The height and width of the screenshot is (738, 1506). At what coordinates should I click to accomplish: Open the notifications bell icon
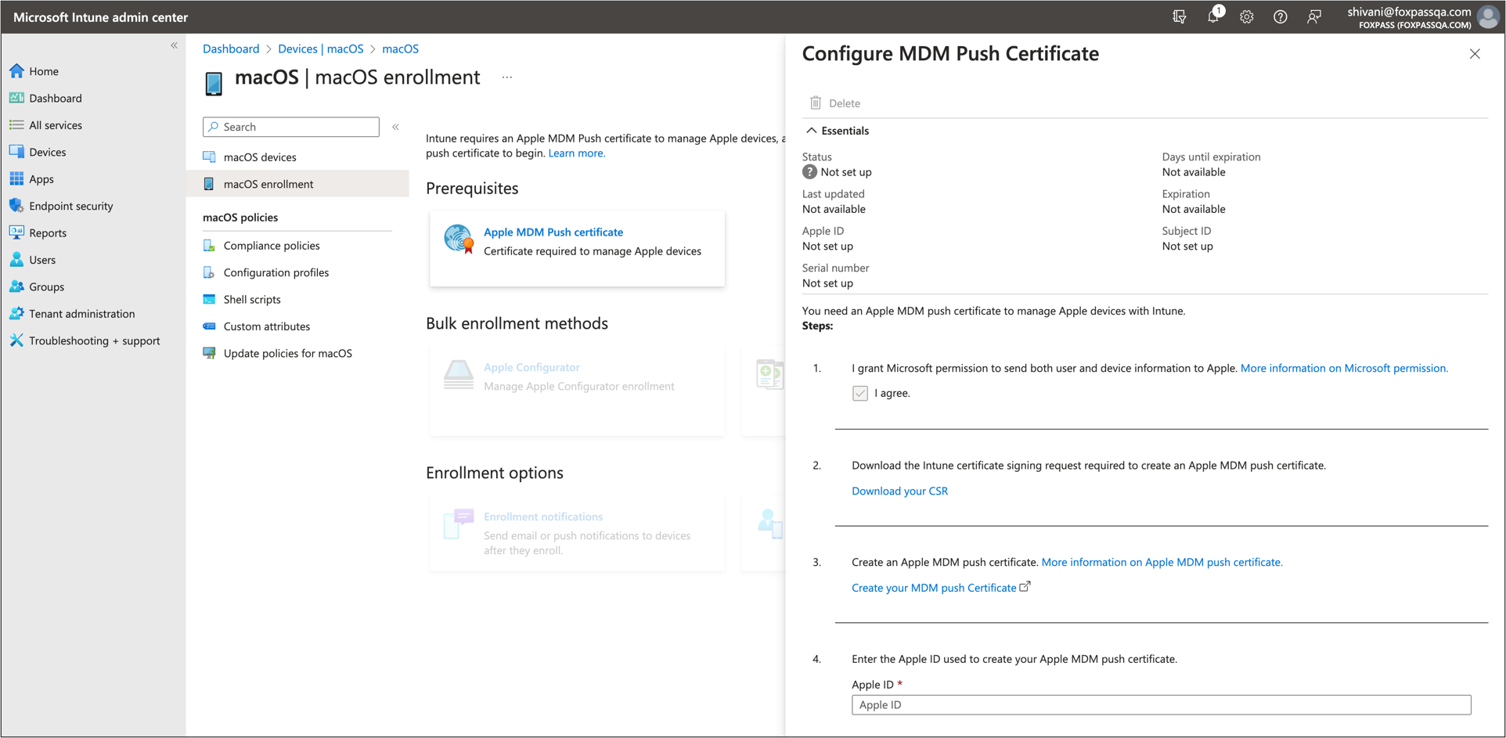(x=1212, y=16)
